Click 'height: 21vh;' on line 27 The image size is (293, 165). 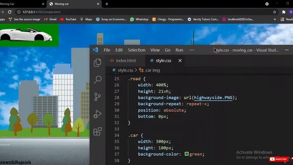(x=154, y=91)
